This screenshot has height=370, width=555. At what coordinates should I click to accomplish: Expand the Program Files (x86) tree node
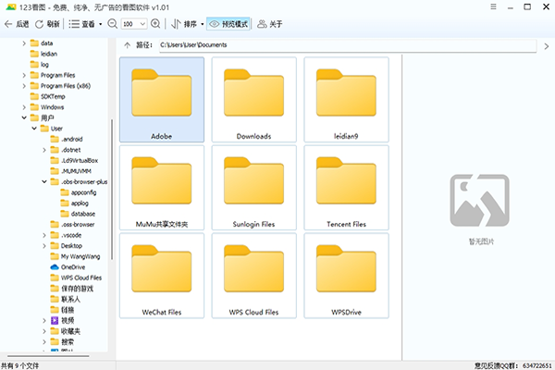tap(24, 86)
